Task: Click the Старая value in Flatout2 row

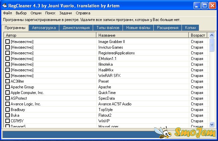Action: point(197,115)
